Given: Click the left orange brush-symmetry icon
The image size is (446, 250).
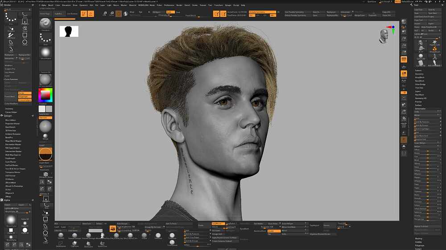Looking at the screenshot, I should tap(216, 14).
